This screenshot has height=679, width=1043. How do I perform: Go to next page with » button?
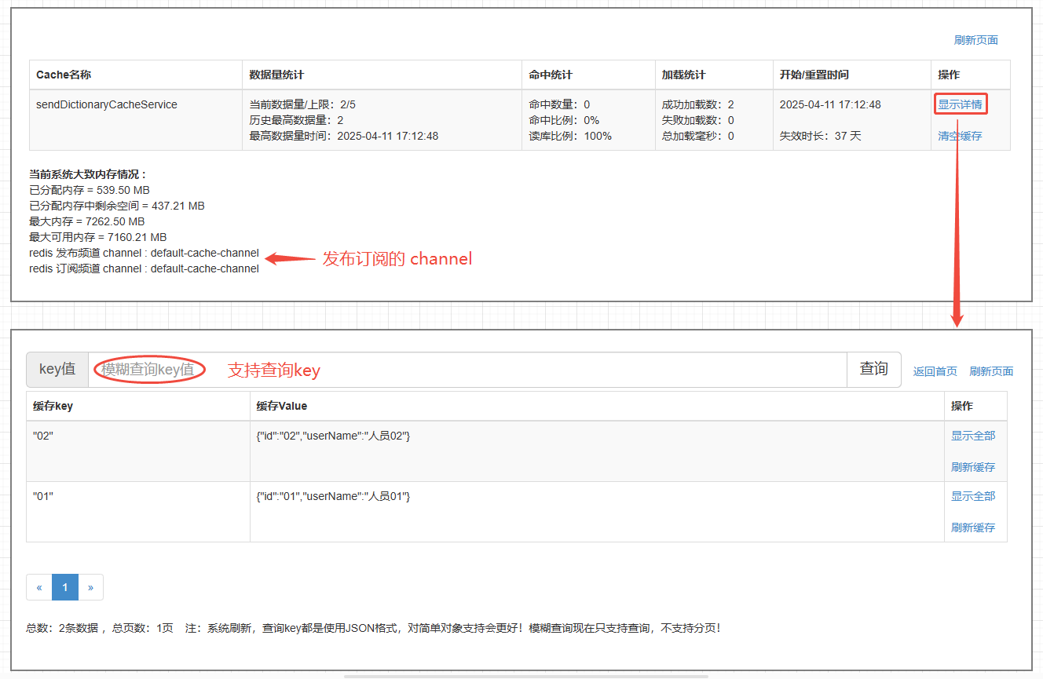[x=90, y=587]
